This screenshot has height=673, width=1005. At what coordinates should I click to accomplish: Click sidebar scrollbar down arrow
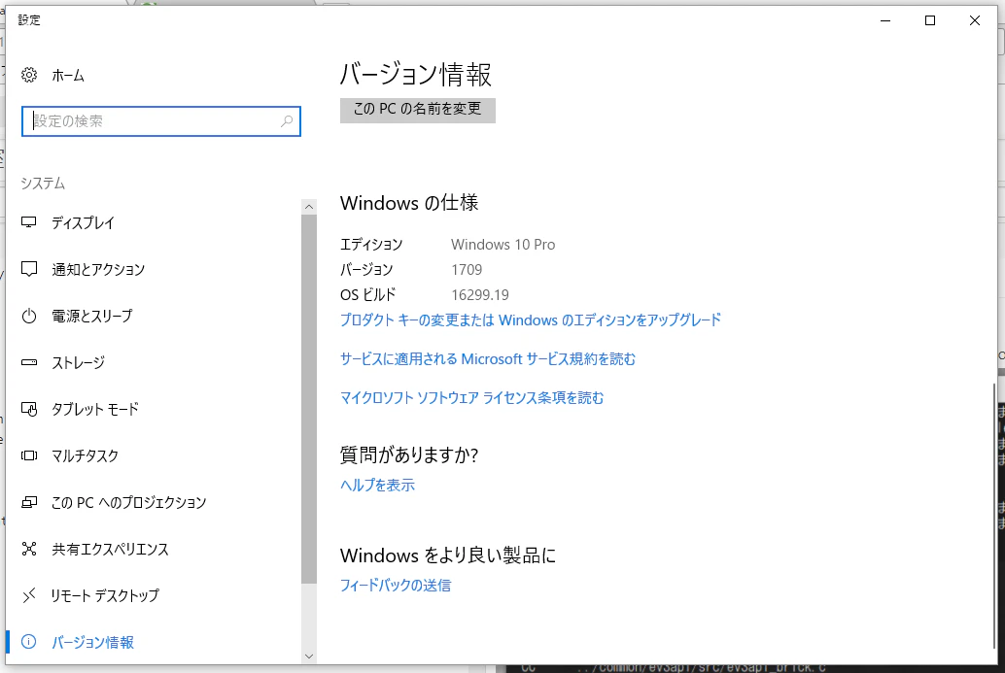[x=309, y=656]
